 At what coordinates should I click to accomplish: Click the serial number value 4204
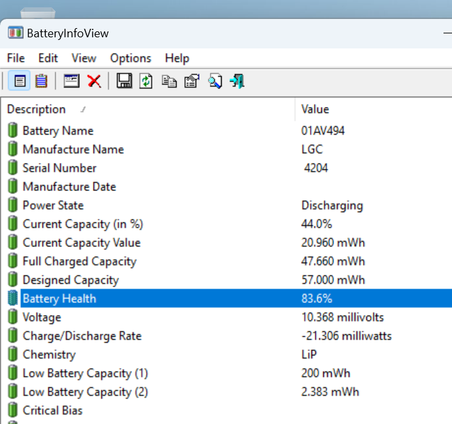(316, 168)
